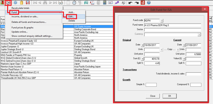Screen dimensions: 213x104
Task: Click the purple upward arrow icon
Action: 117,3
